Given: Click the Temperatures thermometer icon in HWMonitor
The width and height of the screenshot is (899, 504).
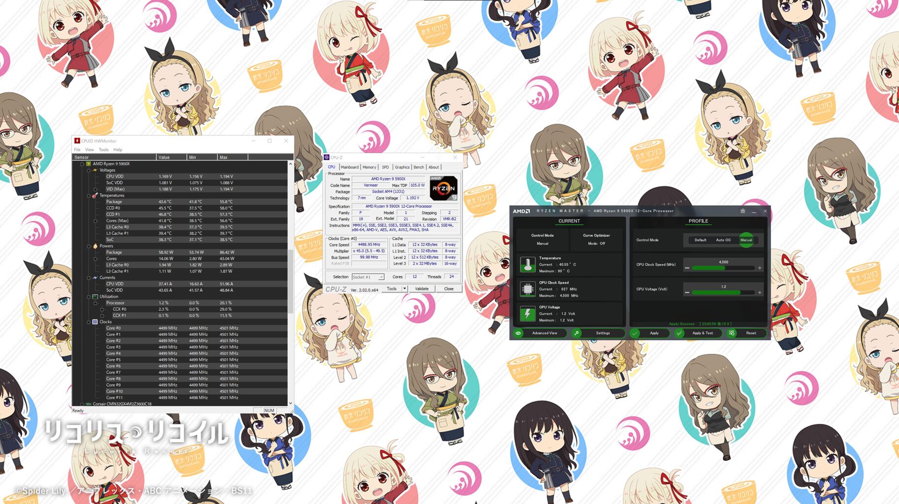Looking at the screenshot, I should pyautogui.click(x=95, y=195).
